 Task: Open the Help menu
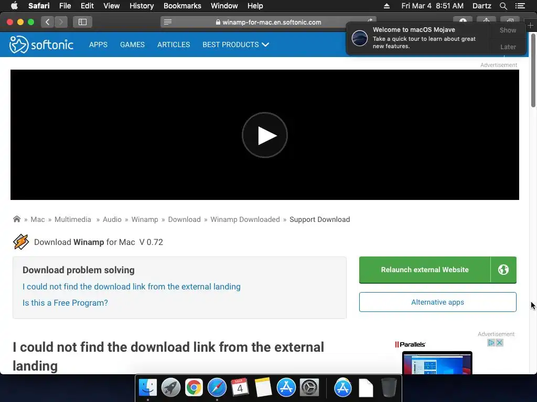click(255, 6)
